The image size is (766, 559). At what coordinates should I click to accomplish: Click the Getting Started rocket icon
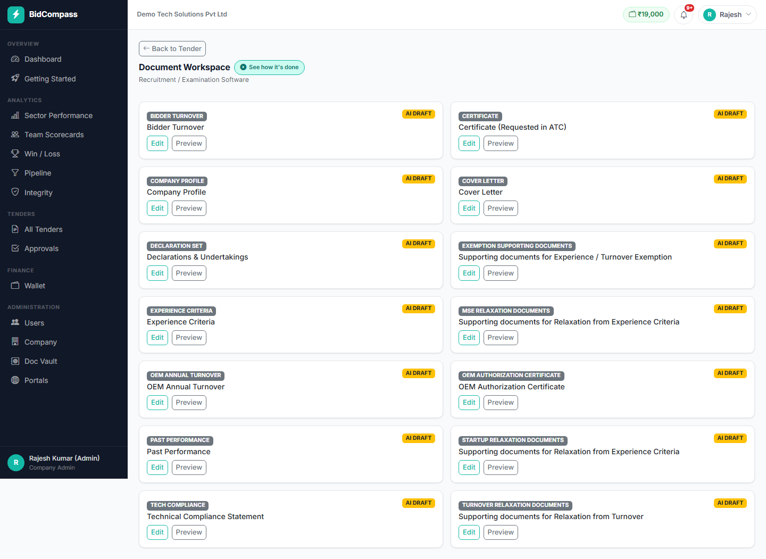(15, 79)
